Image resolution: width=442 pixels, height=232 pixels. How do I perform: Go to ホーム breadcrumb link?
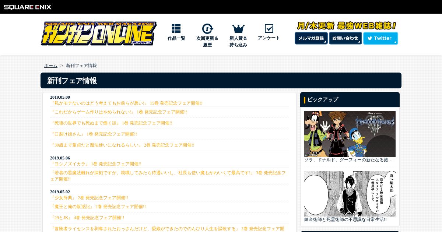pos(51,66)
